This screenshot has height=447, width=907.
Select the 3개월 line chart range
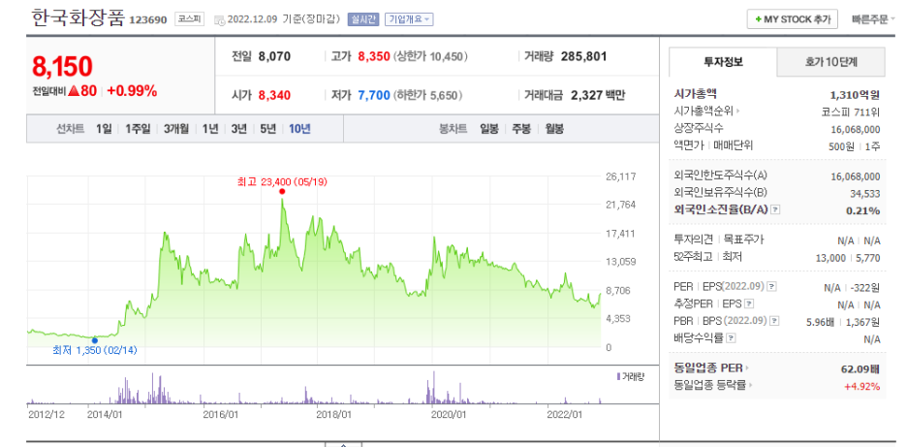175,129
